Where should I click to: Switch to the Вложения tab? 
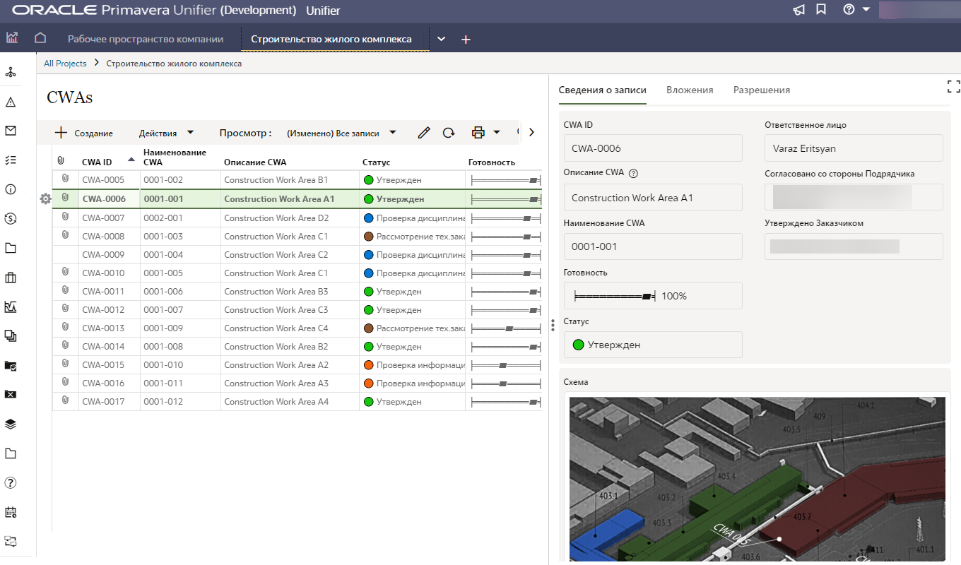(689, 90)
